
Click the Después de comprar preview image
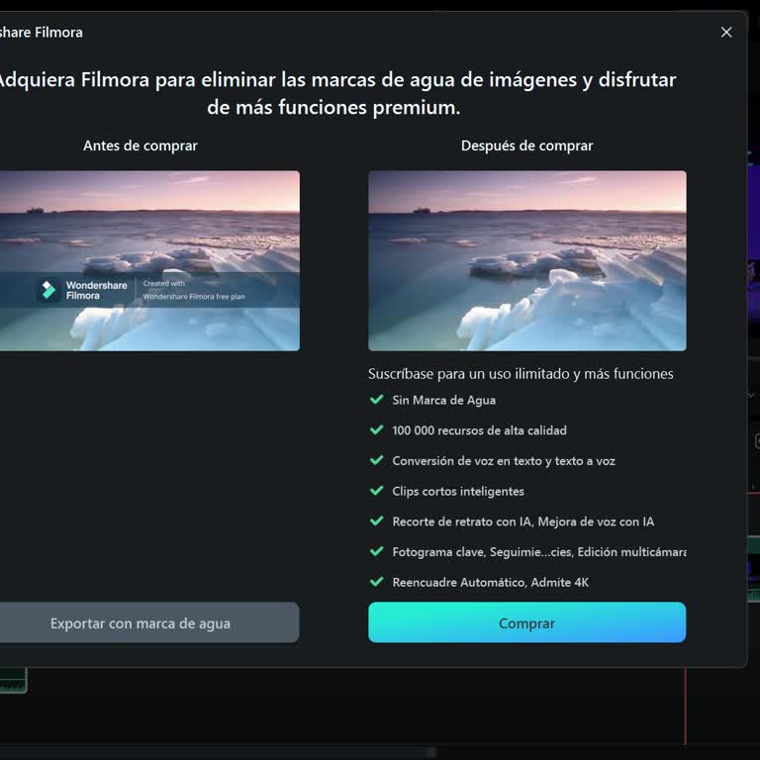click(x=526, y=261)
